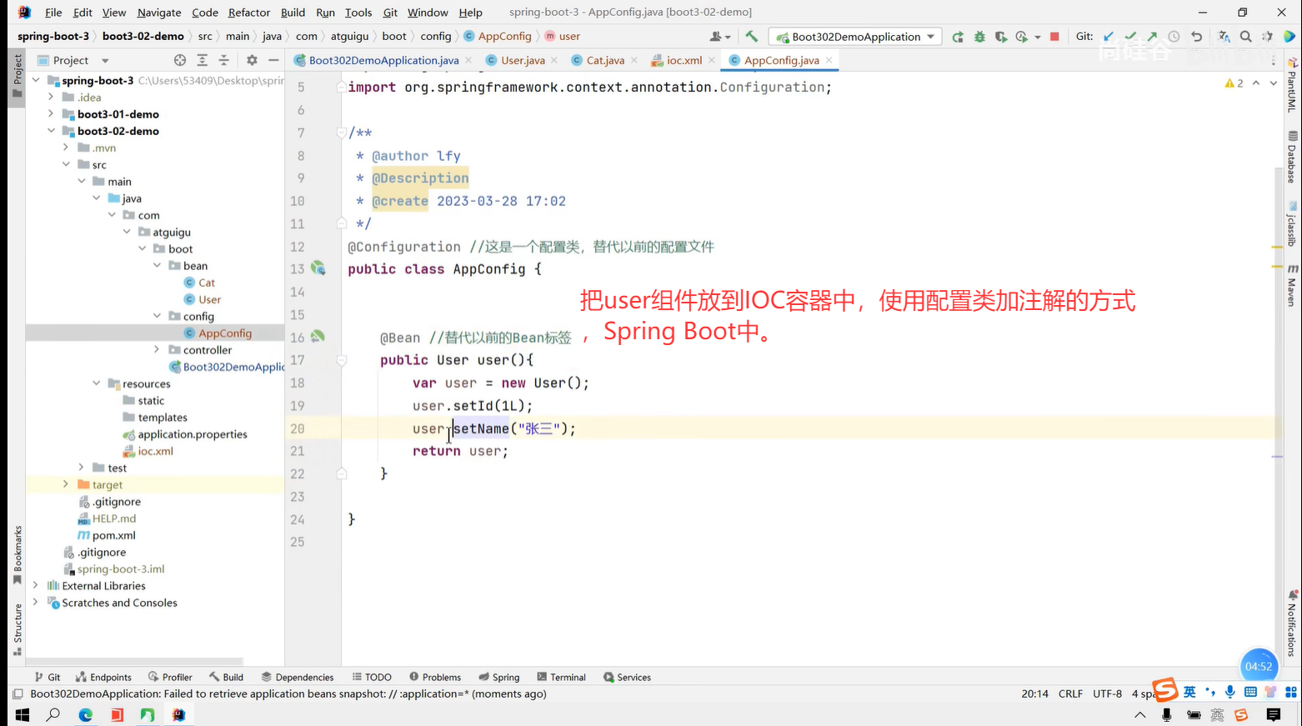Image resolution: width=1302 pixels, height=726 pixels.
Task: Open Boot302DemoApplication run configuration dropdown
Action: point(856,37)
